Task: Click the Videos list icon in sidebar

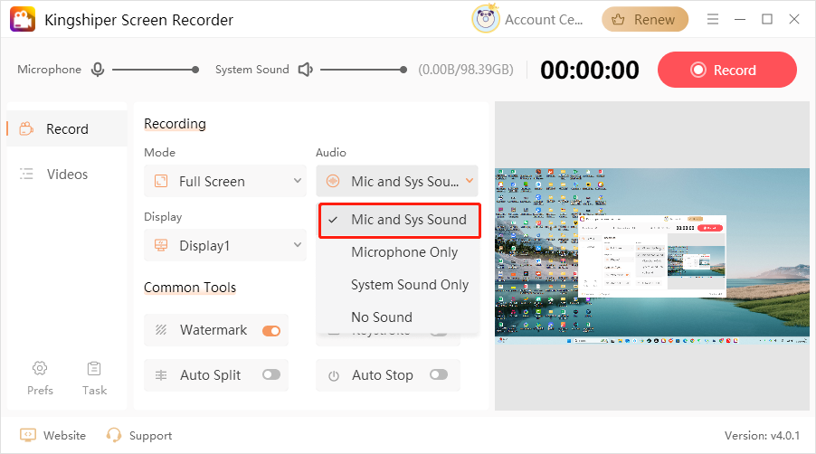Action: (x=26, y=174)
